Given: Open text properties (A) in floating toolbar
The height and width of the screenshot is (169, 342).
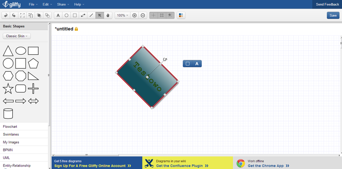Looking at the screenshot, I should pyautogui.click(x=197, y=64).
